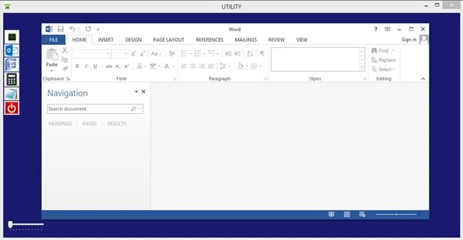The image size is (463, 240).
Task: Click the Grow Font icon
Action: (x=134, y=54)
